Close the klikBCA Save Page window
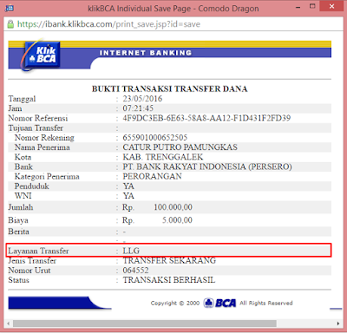The width and height of the screenshot is (347, 333). click(331, 6)
